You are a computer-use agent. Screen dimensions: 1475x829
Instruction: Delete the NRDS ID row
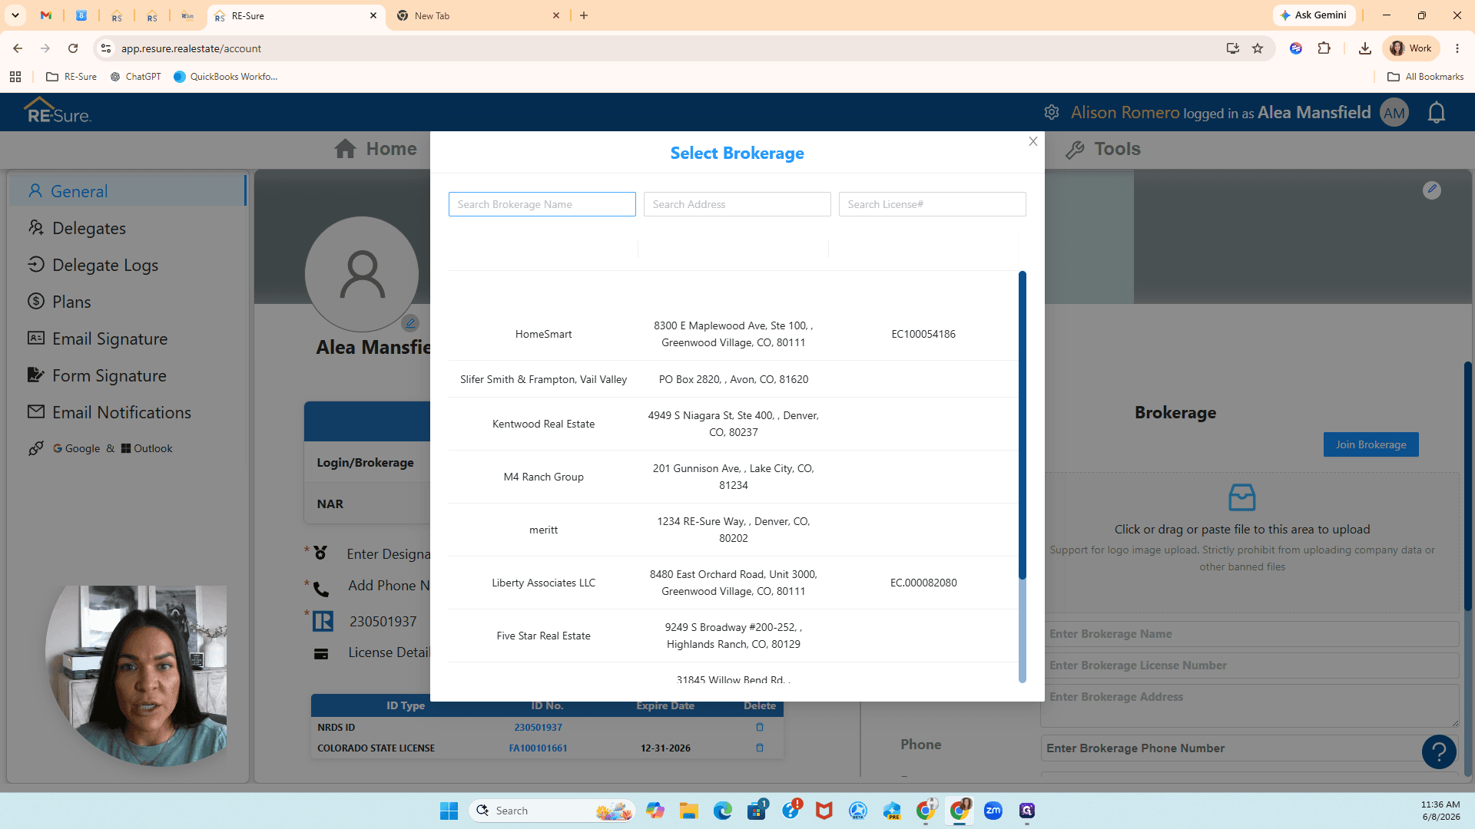pyautogui.click(x=760, y=727)
